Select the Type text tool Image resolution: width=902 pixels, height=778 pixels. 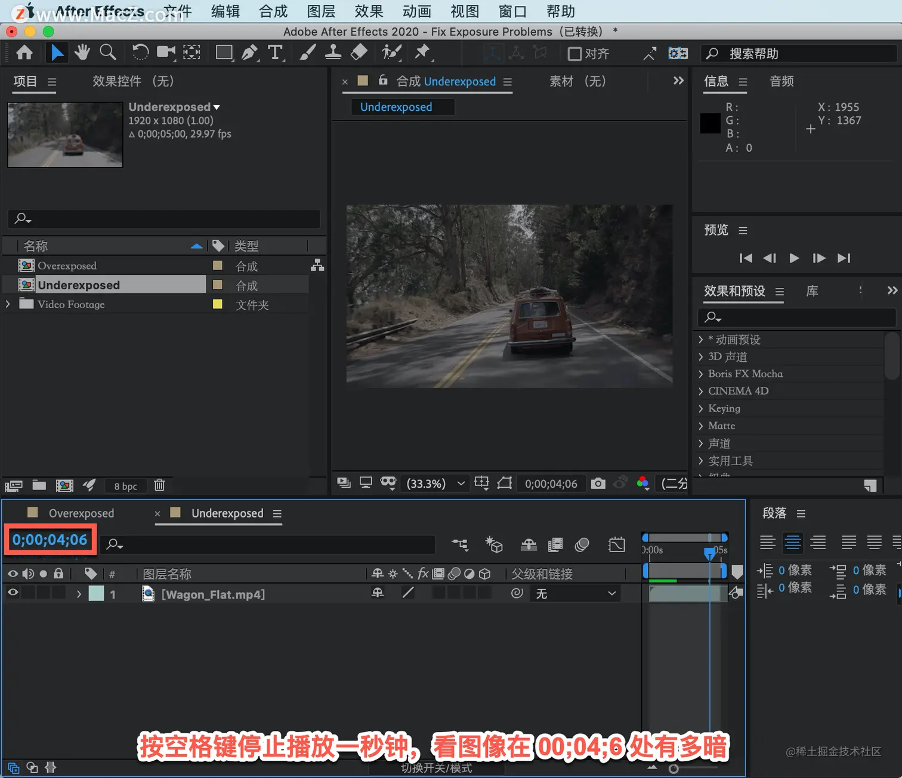coord(275,53)
